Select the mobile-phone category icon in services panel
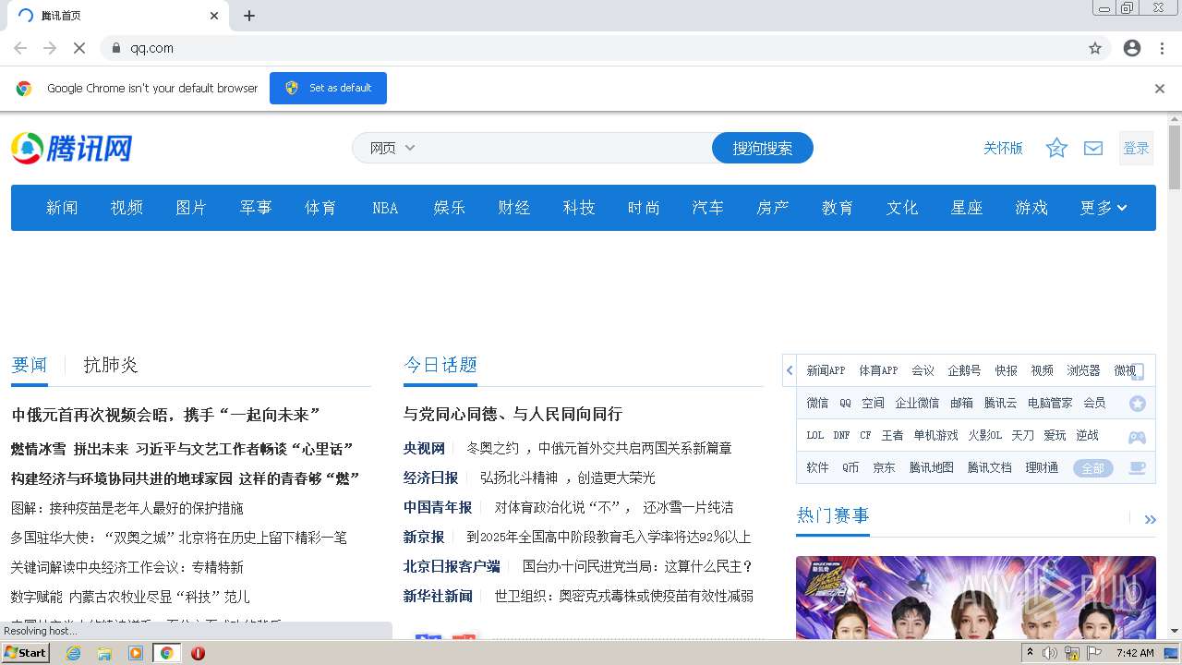The height and width of the screenshot is (665, 1182). coord(1138,371)
